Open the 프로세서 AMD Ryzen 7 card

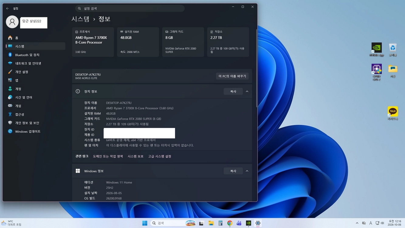click(93, 42)
